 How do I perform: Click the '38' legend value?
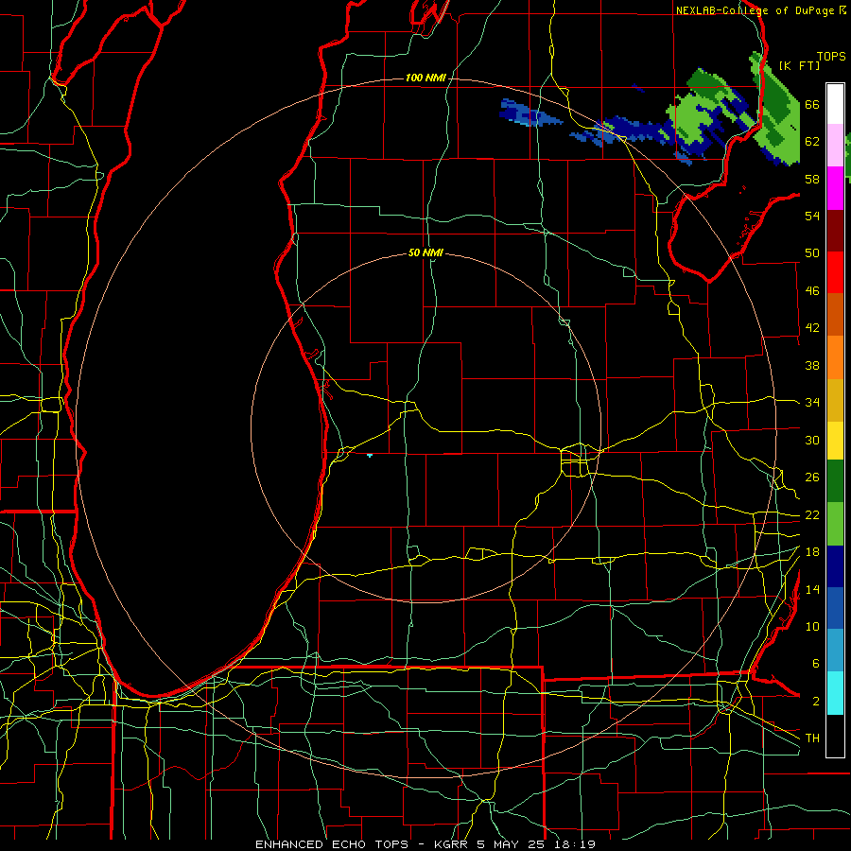click(812, 365)
